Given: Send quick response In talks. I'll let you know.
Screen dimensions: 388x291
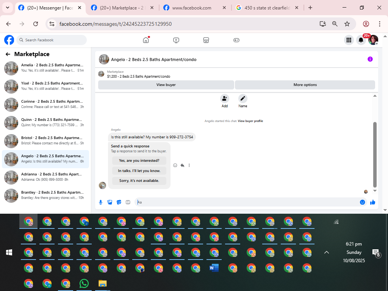Looking at the screenshot, I should [139, 171].
